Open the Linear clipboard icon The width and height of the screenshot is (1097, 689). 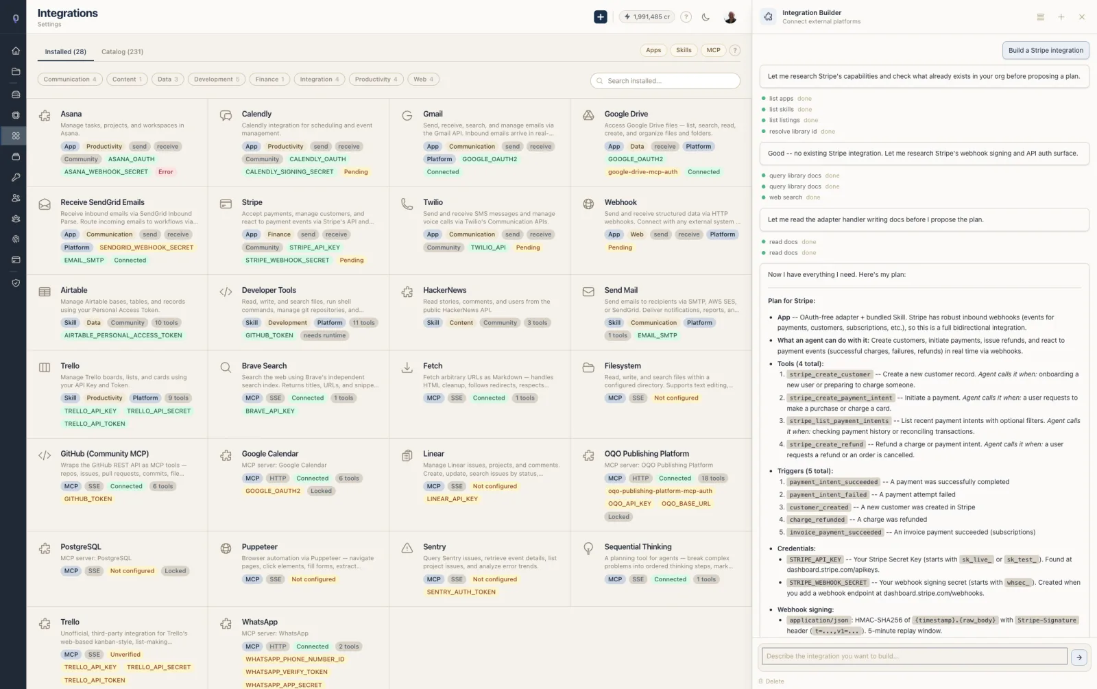pyautogui.click(x=407, y=455)
